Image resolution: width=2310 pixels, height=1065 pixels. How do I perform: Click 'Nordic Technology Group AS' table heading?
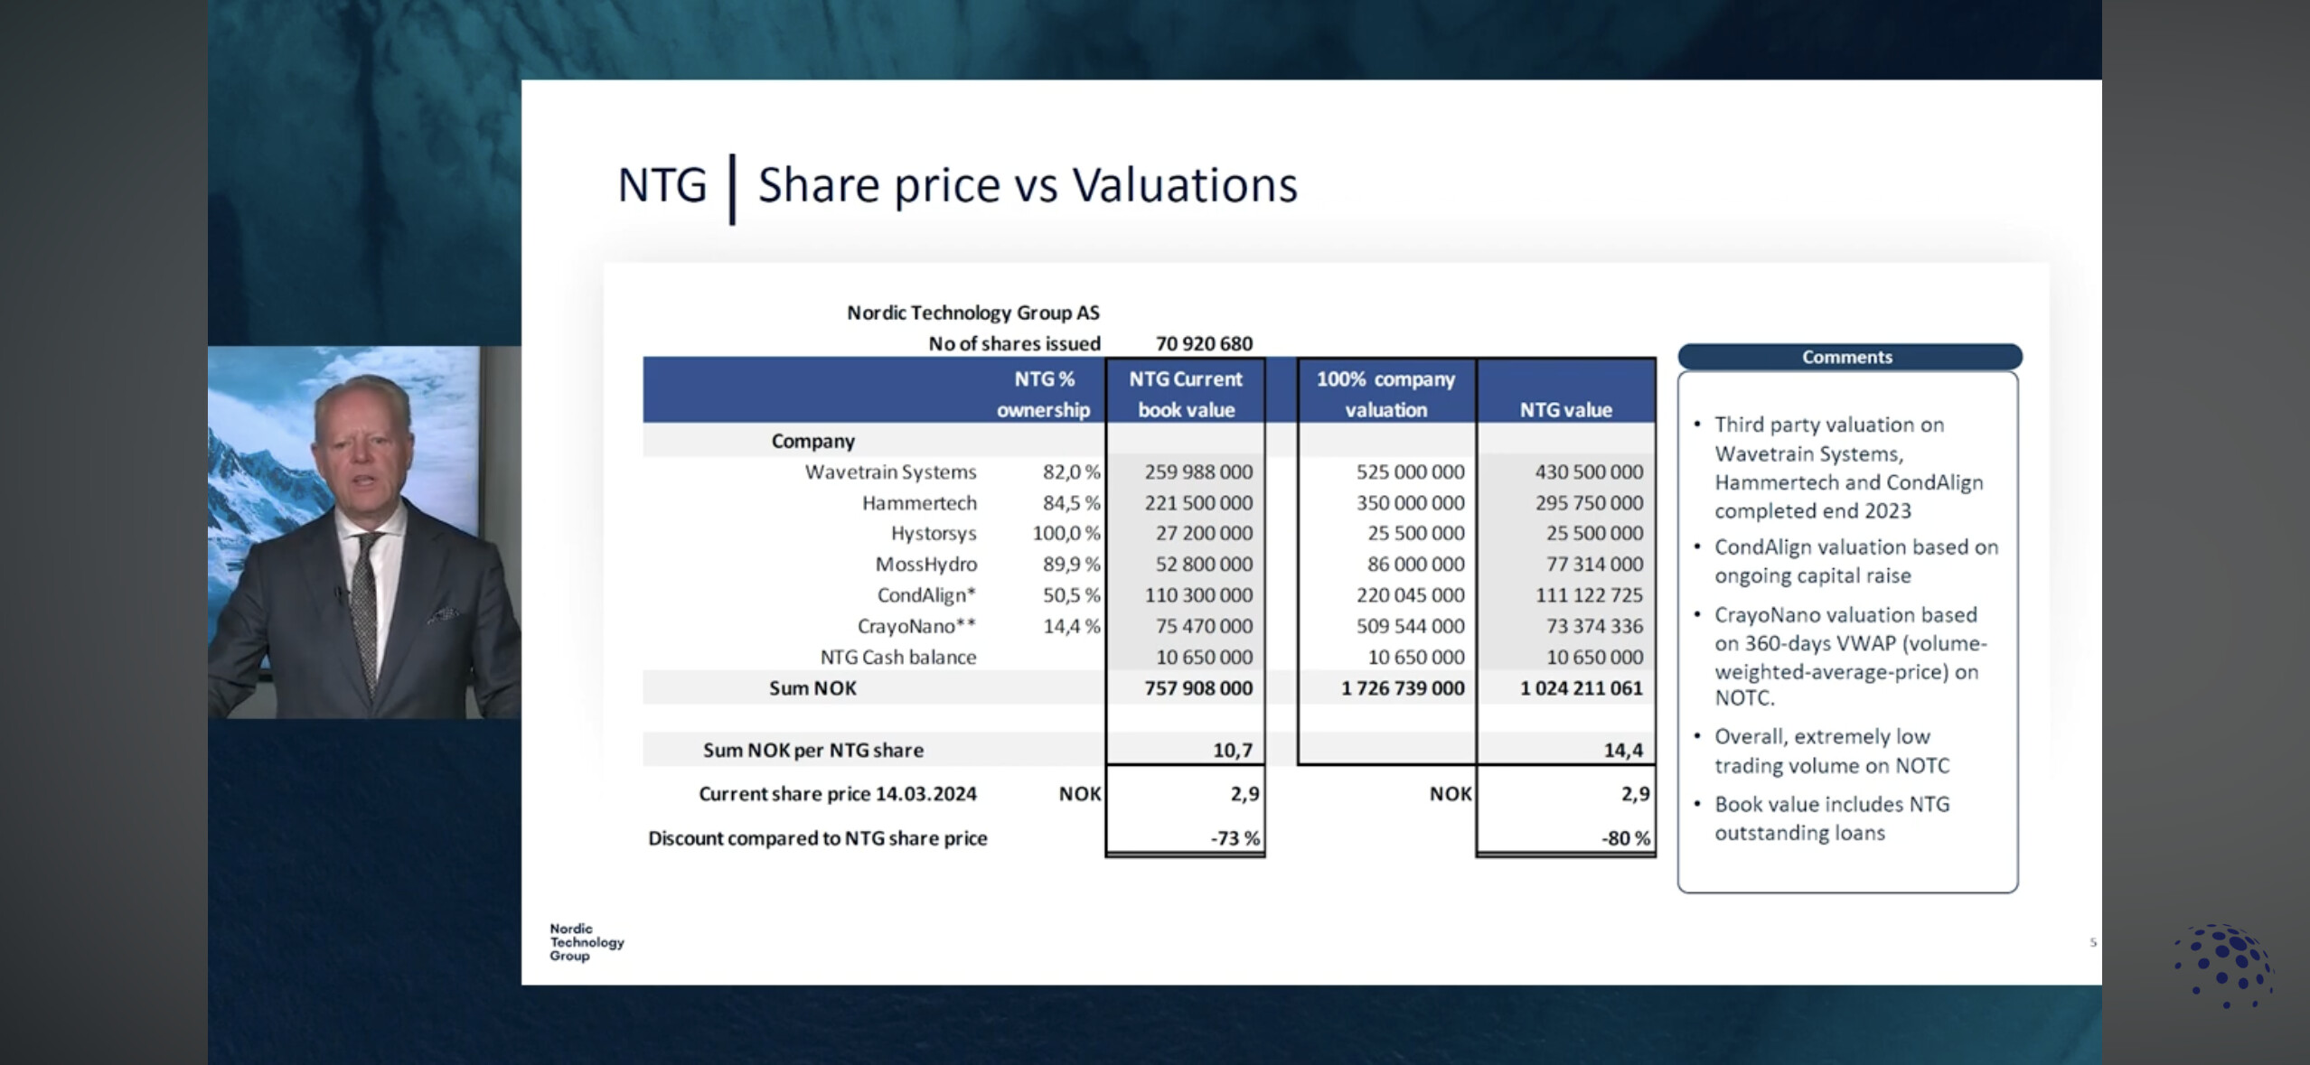972,313
